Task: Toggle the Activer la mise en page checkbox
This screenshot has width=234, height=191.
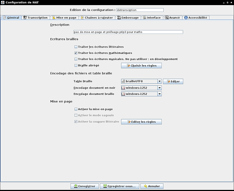Action: (x=76, y=109)
